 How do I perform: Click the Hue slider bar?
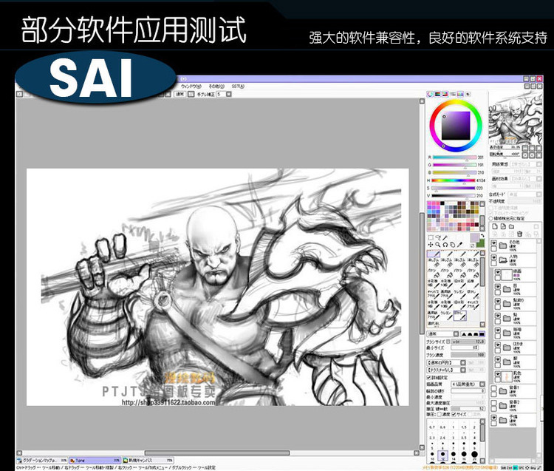pos(454,180)
